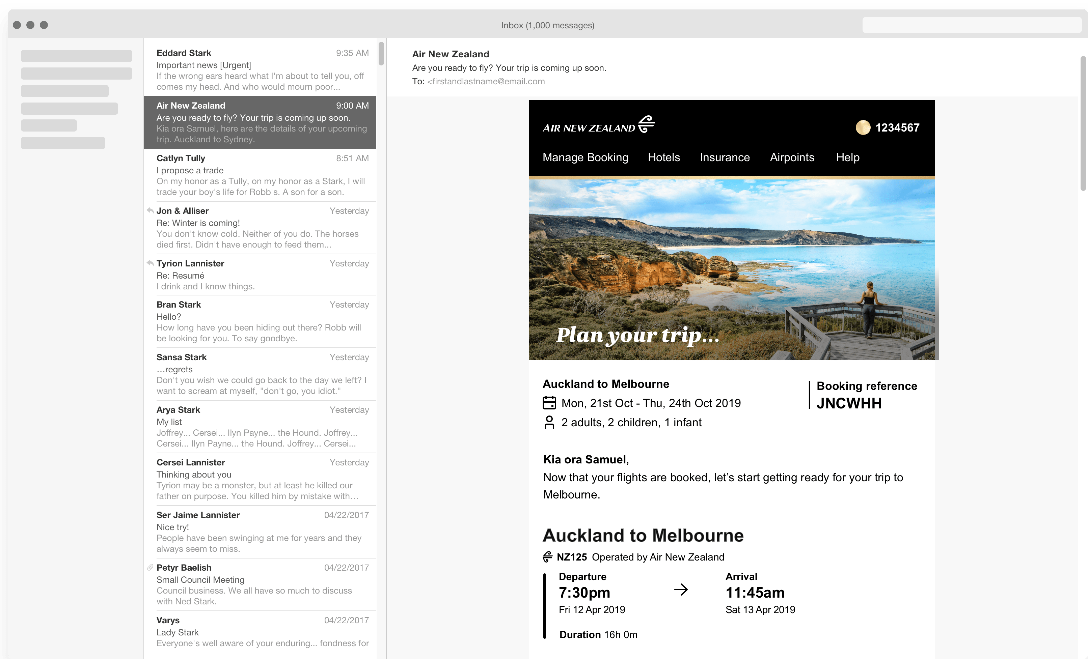Click the Airpoints navigation link
Image resolution: width=1088 pixels, height=659 pixels.
tap(792, 157)
